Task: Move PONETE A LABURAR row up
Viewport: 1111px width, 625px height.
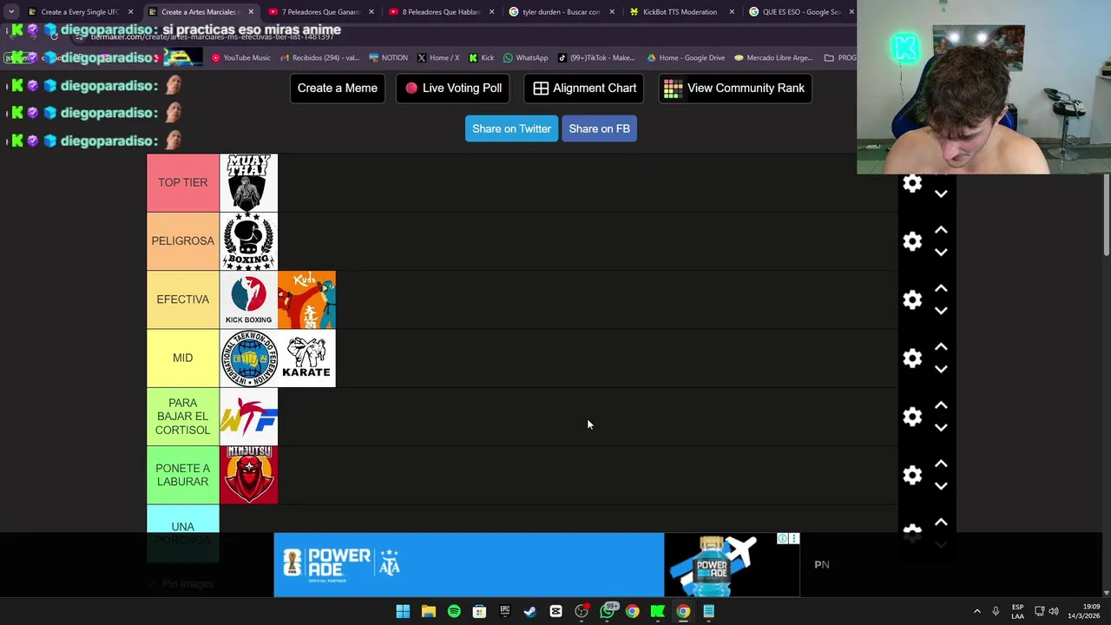Action: pyautogui.click(x=941, y=464)
